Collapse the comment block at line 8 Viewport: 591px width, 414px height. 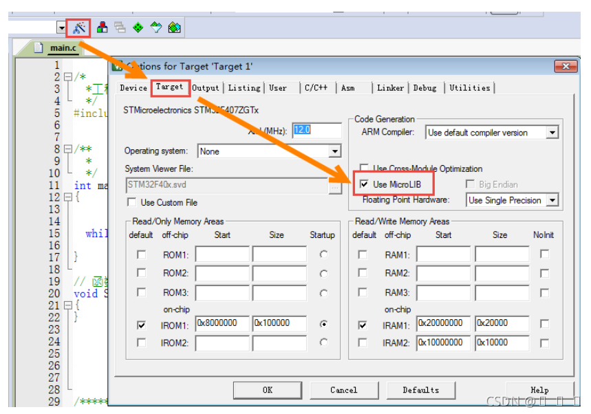(68, 149)
